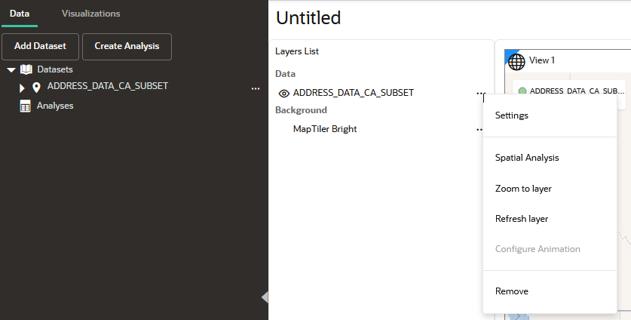Viewport: 631px width, 320px height.
Task: Select the Data tab
Action: pyautogui.click(x=20, y=14)
